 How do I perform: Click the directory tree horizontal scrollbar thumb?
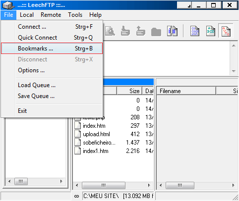pos(21,182)
